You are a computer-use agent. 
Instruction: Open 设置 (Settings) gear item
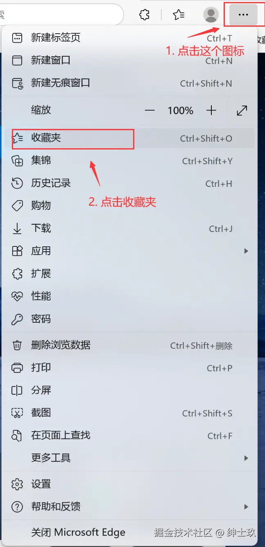pyautogui.click(x=129, y=484)
